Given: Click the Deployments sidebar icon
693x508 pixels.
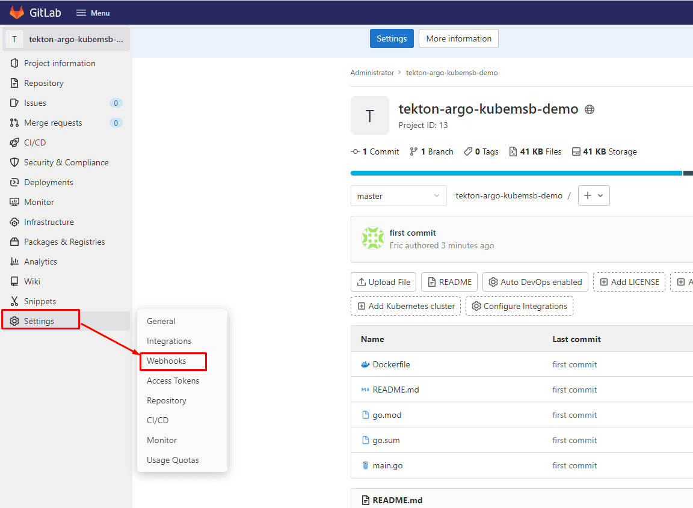Looking at the screenshot, I should pyautogui.click(x=14, y=182).
